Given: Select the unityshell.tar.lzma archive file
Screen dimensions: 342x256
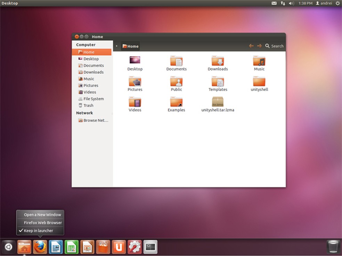Looking at the screenshot, I should pos(218,102).
